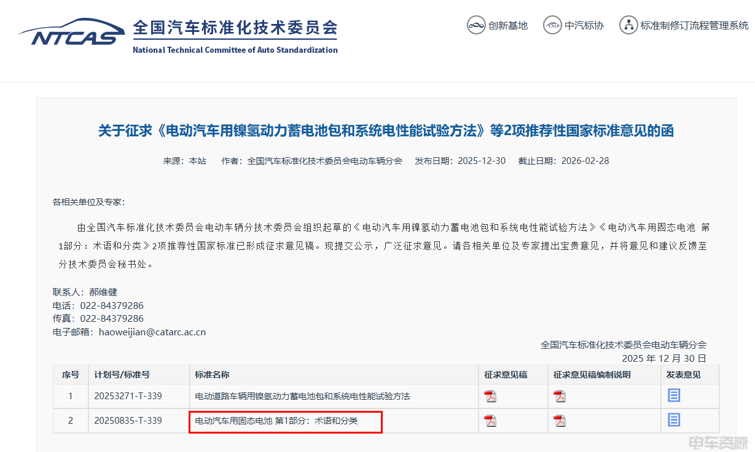Click the blue announcement title heading
Viewport: 755px width, 452px height.
[x=386, y=131]
